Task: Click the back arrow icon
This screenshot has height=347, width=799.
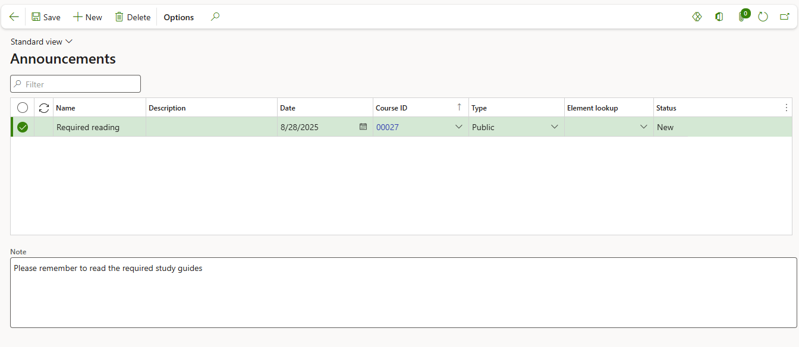Action: pyautogui.click(x=14, y=17)
